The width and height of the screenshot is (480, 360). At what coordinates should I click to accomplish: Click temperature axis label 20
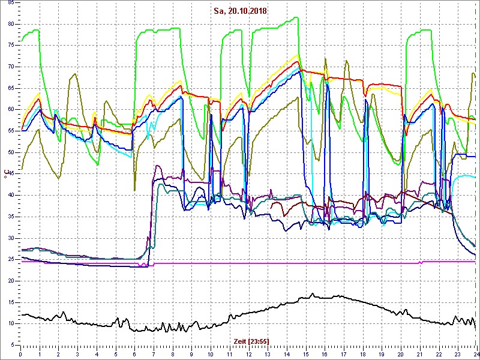(10, 281)
